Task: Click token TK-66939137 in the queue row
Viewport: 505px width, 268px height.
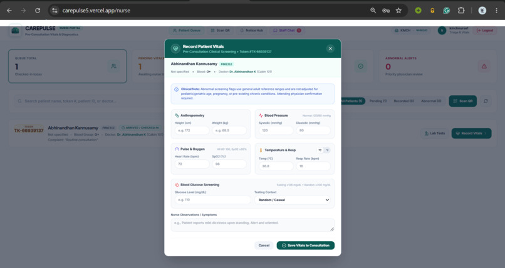Action: click(29, 131)
